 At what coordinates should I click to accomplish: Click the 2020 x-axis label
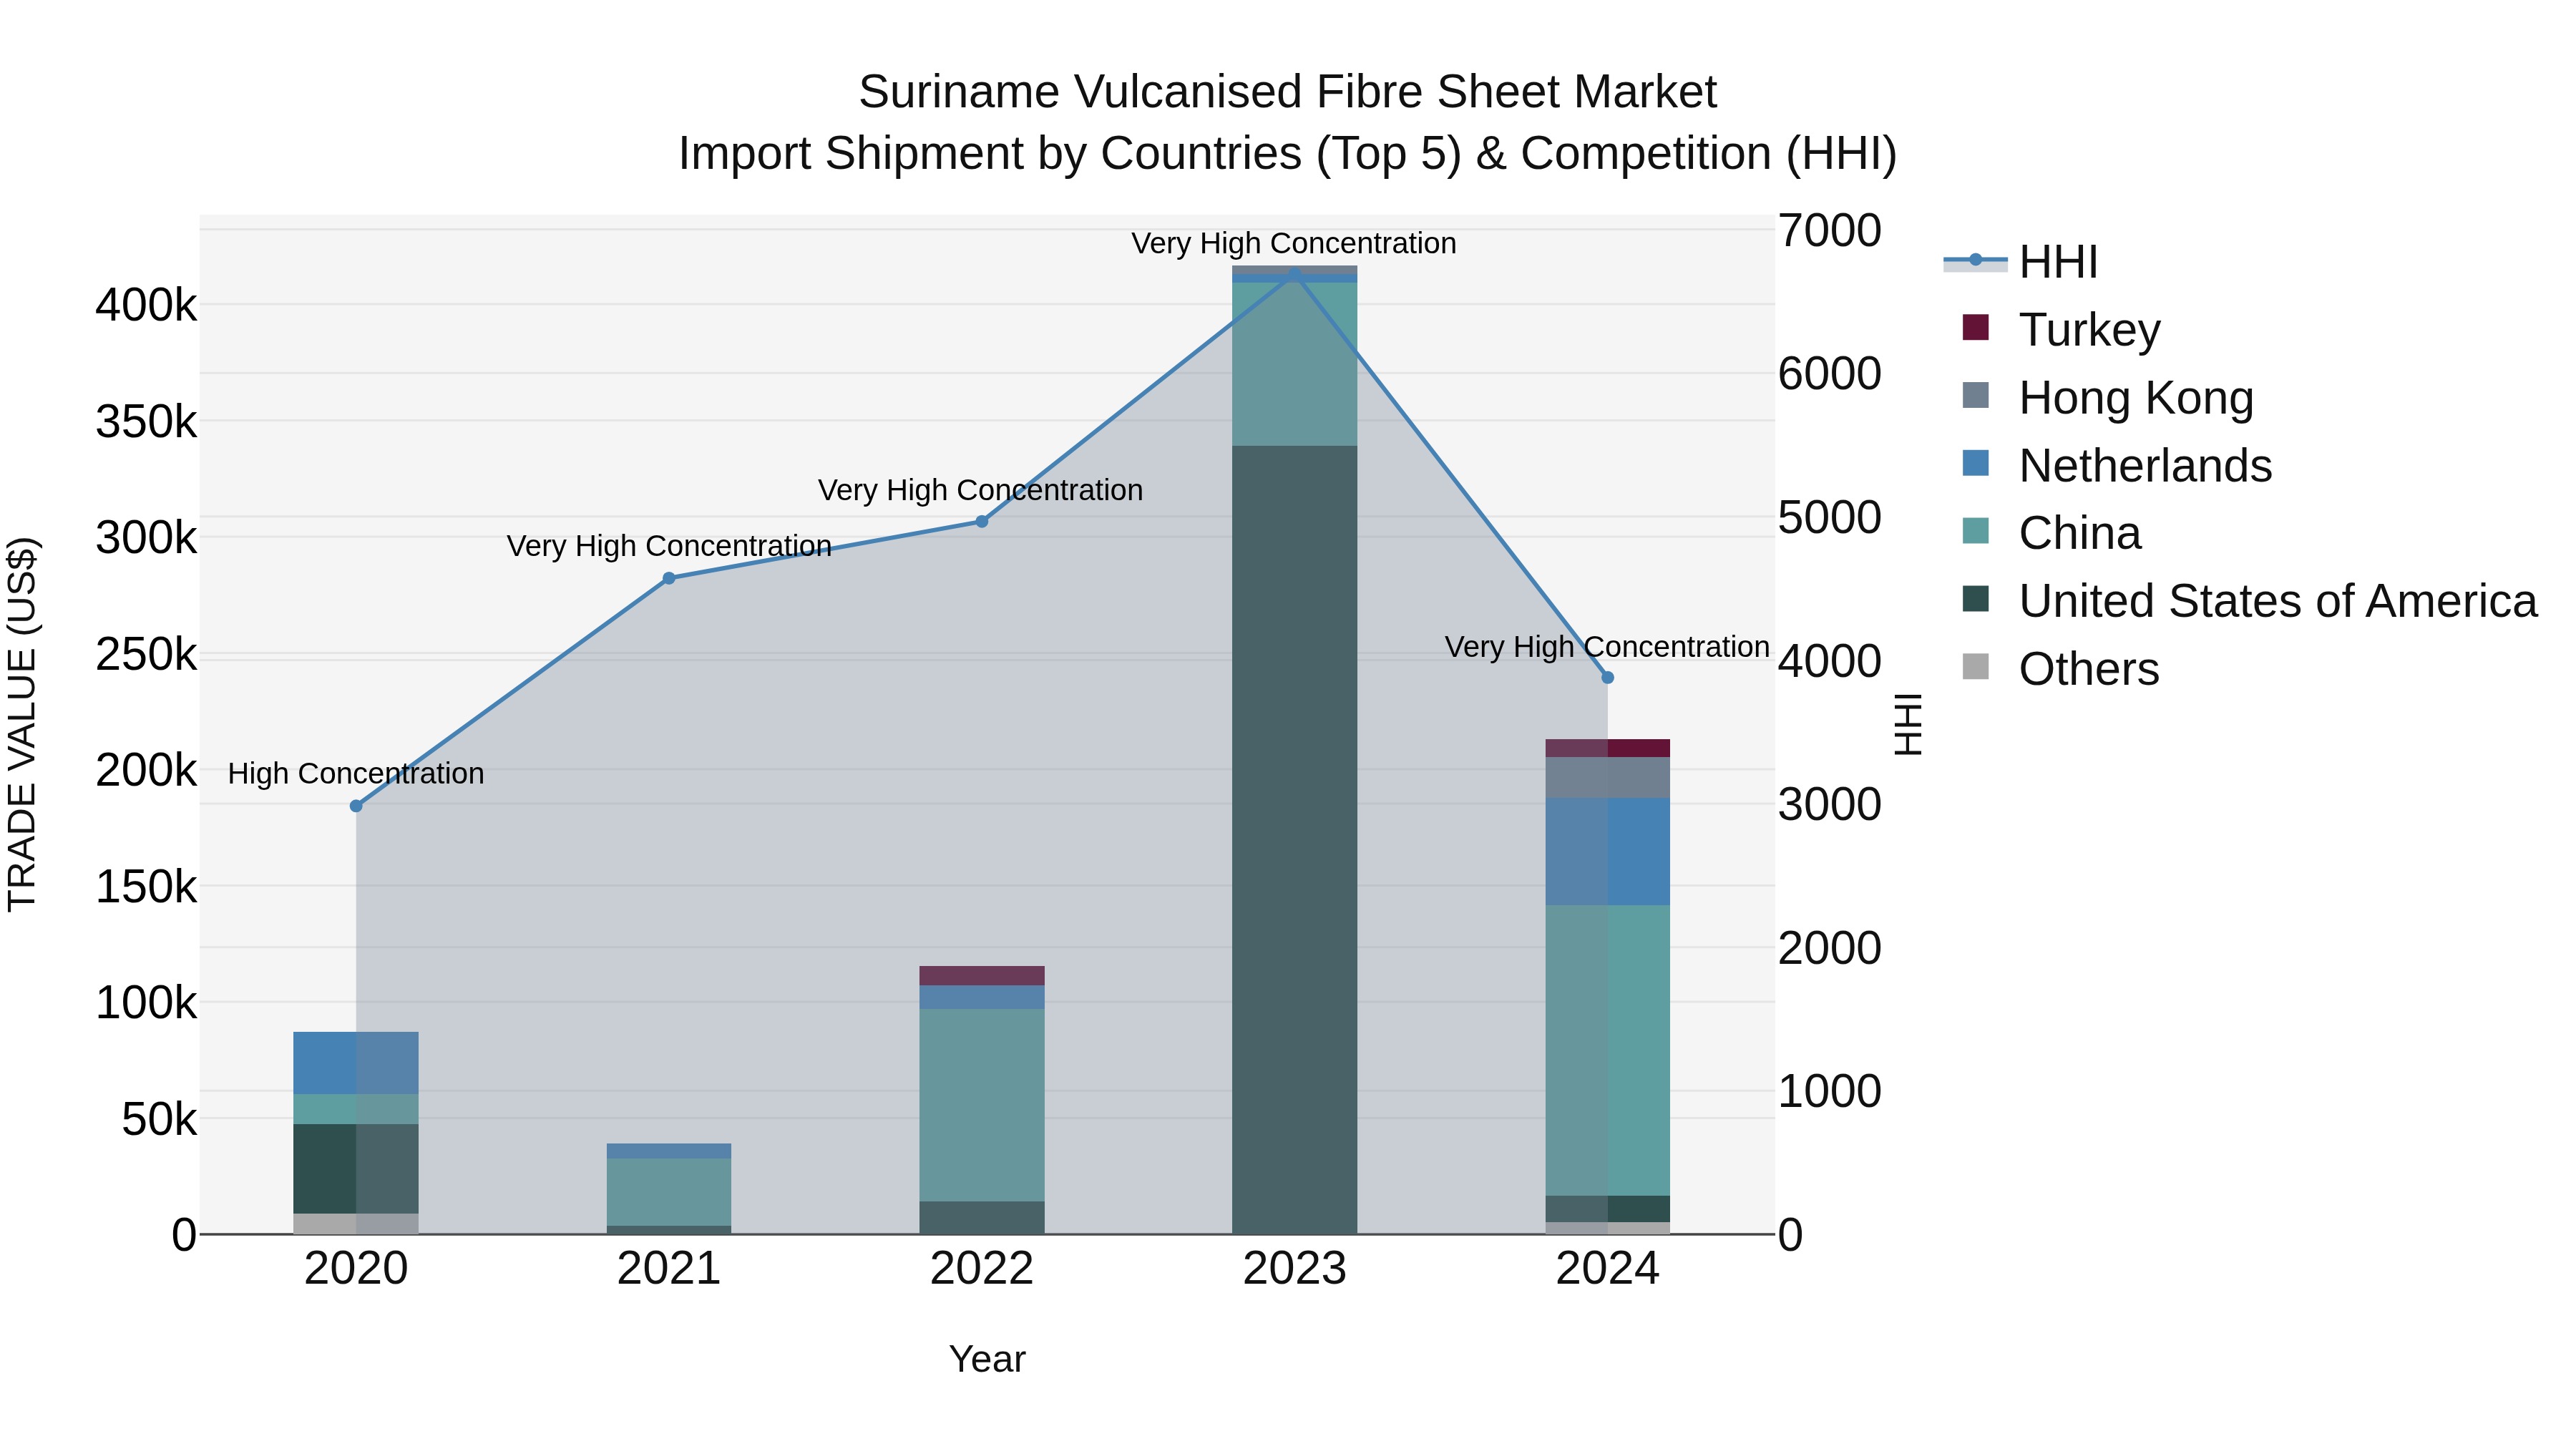click(x=356, y=1269)
